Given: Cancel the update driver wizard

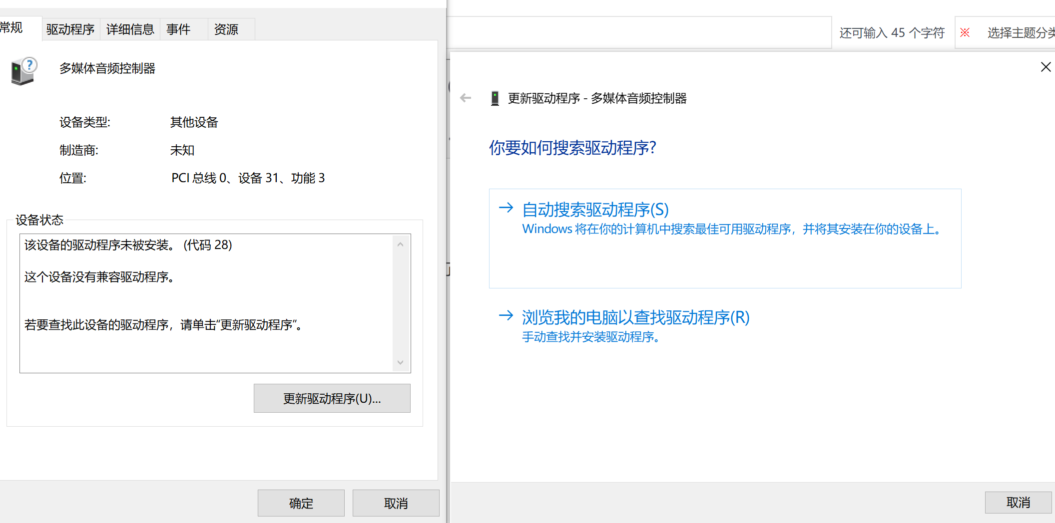Looking at the screenshot, I should [x=1018, y=502].
